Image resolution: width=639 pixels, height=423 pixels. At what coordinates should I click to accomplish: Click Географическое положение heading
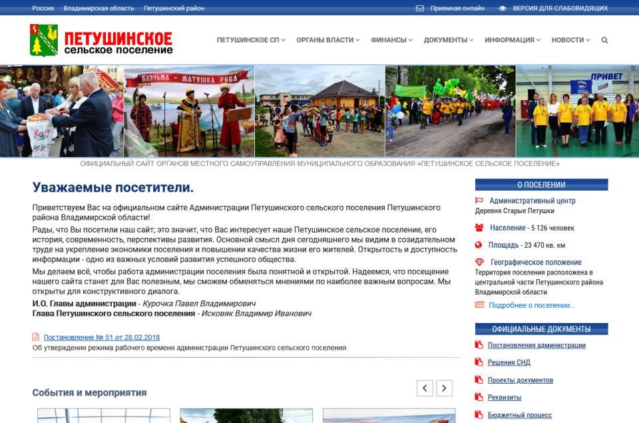pyautogui.click(x=536, y=262)
